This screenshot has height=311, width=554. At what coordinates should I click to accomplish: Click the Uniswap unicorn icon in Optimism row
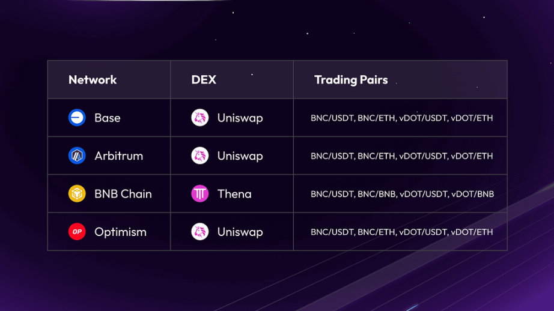[200, 232]
